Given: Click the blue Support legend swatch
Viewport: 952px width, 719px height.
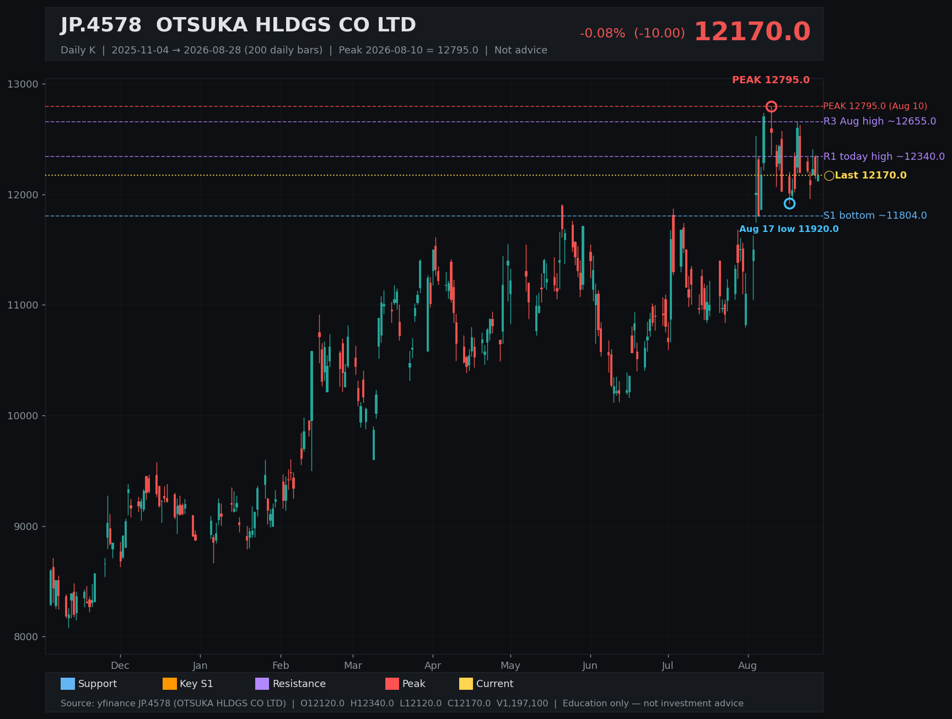Looking at the screenshot, I should pyautogui.click(x=68, y=684).
